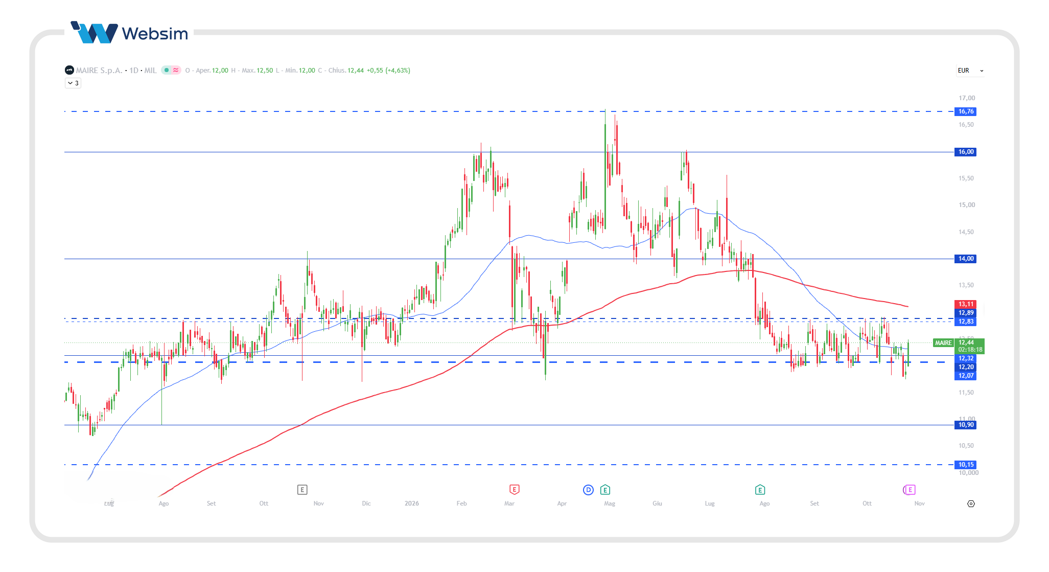Click the MAIRE S.p.A. symbol name
Screen dimensions: 1049x572
pos(99,70)
